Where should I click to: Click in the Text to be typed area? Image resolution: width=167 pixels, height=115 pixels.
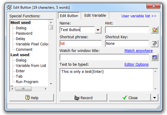click(107, 80)
